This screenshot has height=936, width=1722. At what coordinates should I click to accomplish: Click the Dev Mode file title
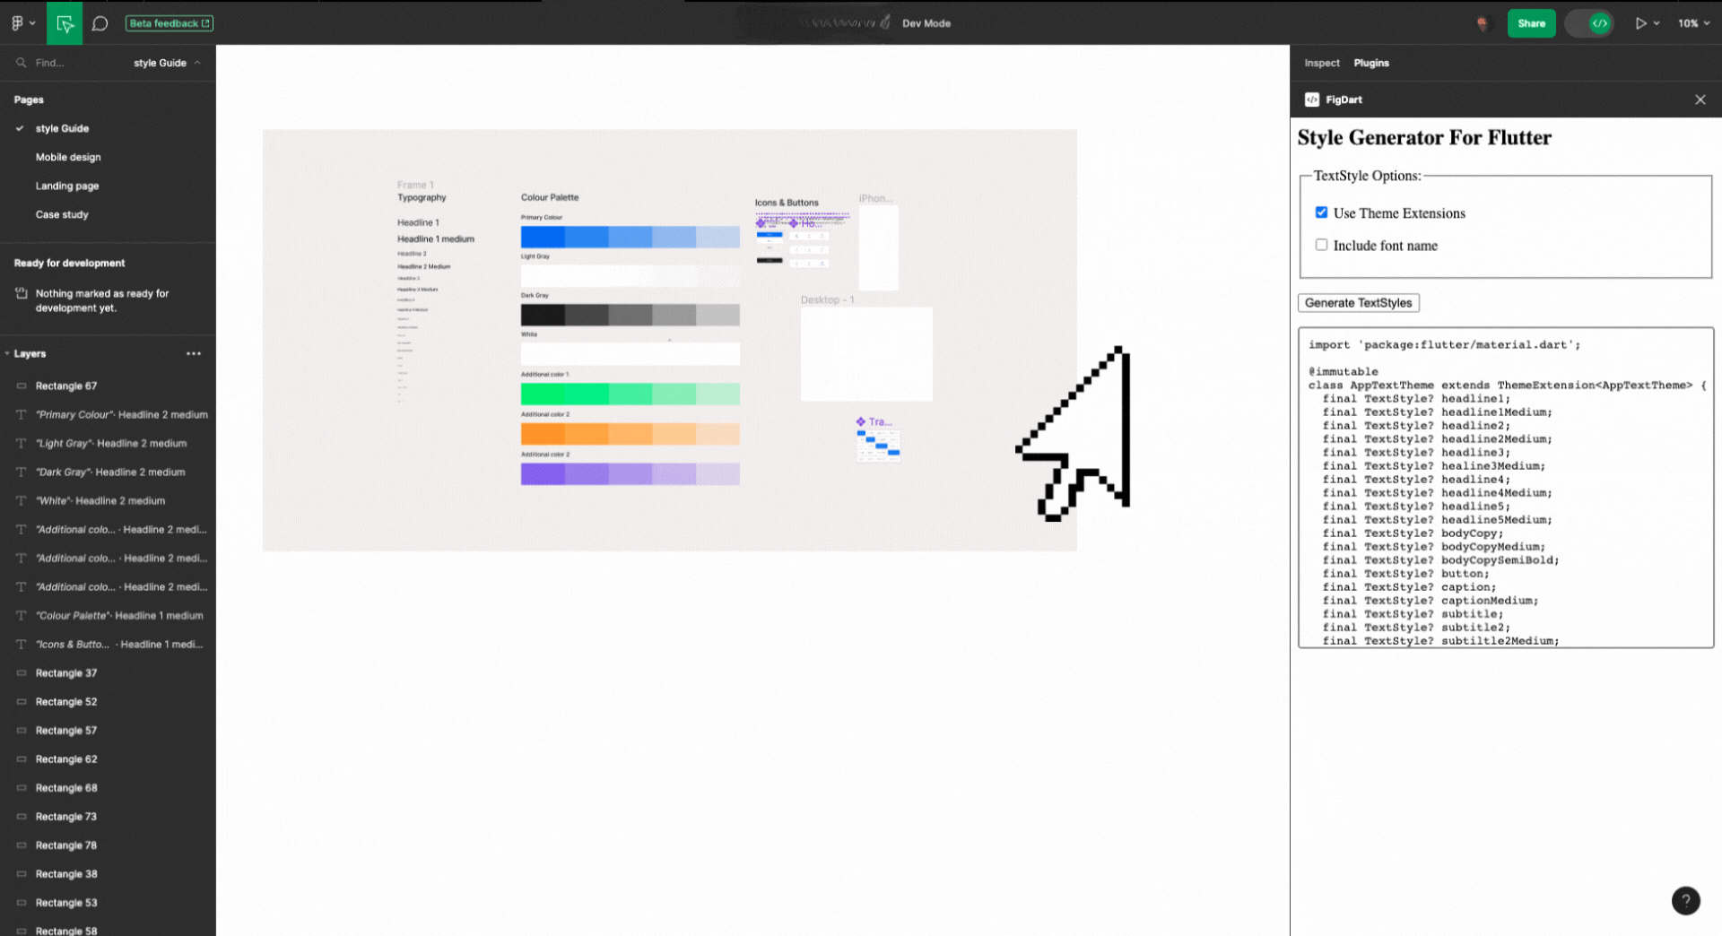pos(926,23)
